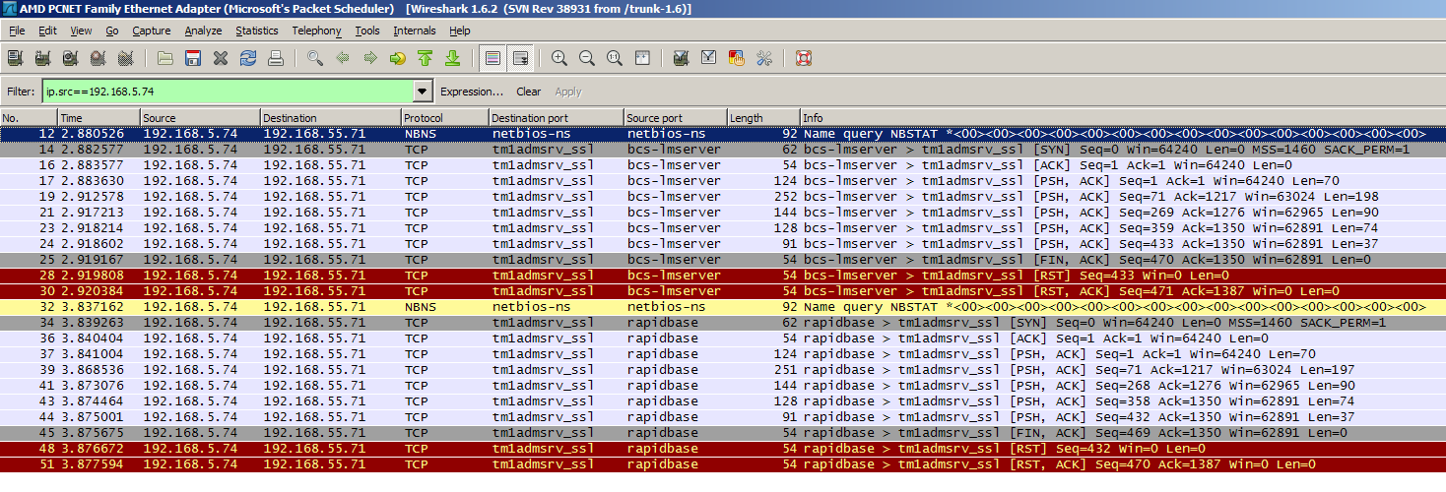This screenshot has width=1446, height=492.
Task: Close this capture file
Action: point(221,58)
